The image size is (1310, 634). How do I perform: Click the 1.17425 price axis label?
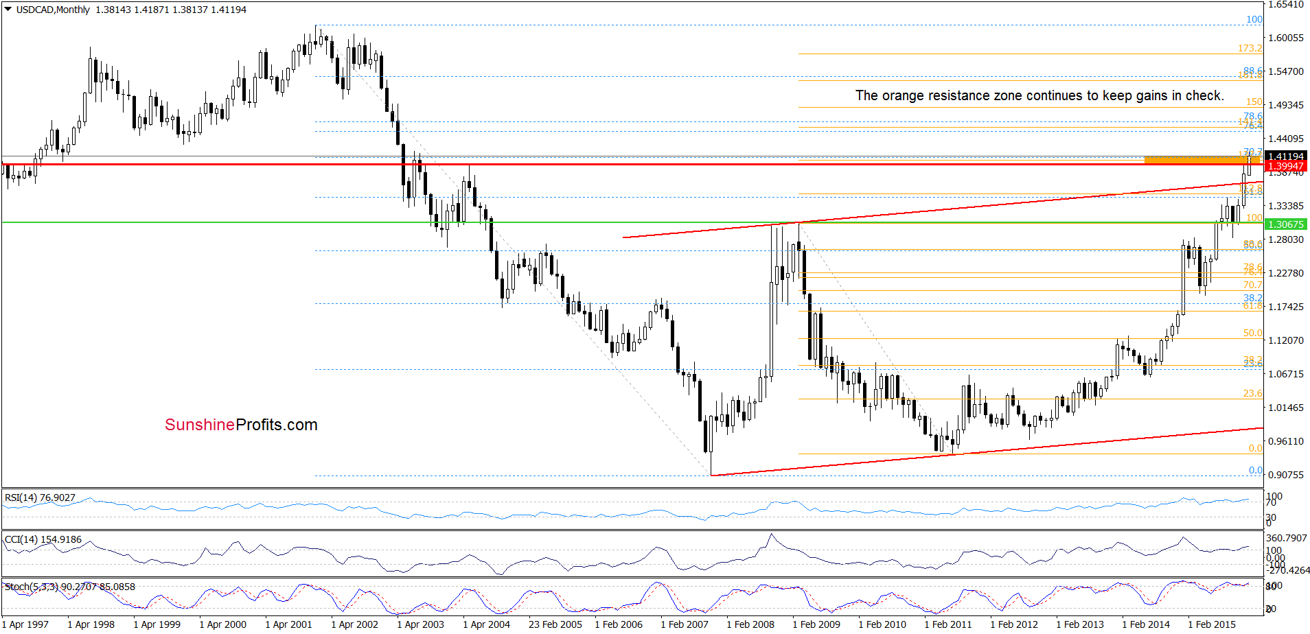(x=1285, y=307)
